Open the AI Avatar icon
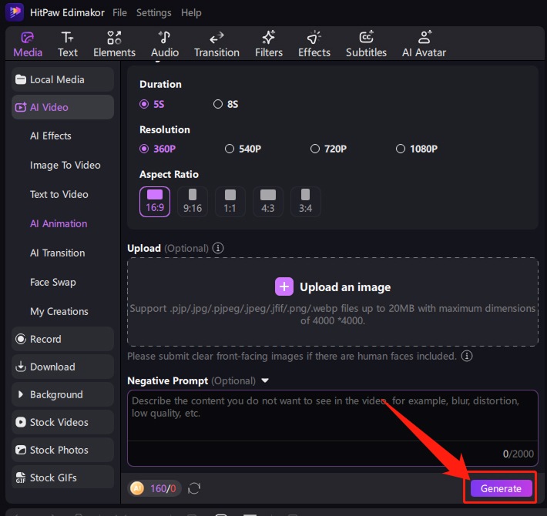 coord(424,38)
